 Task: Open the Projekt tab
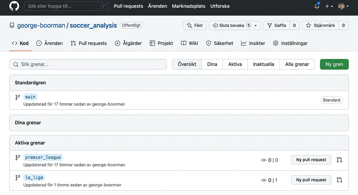click(x=161, y=43)
